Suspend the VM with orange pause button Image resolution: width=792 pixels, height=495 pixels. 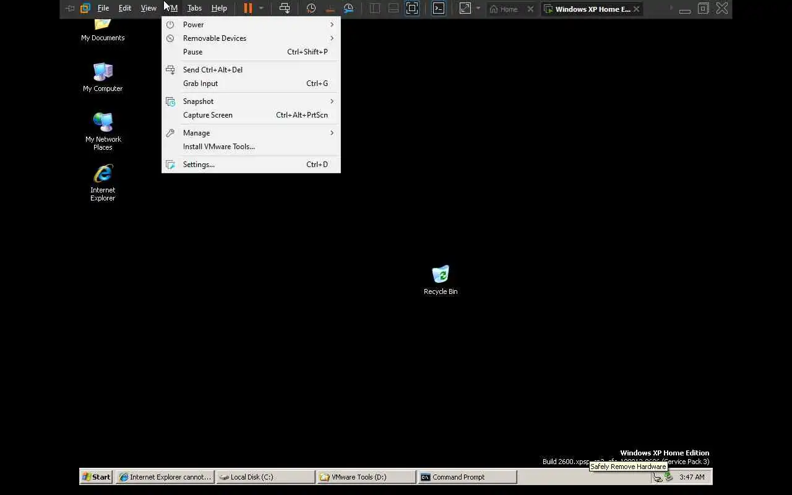point(247,8)
